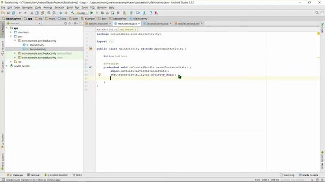The image size is (325, 182).
Task: Open the Android Monitor tool window
Action: (x=56, y=175)
